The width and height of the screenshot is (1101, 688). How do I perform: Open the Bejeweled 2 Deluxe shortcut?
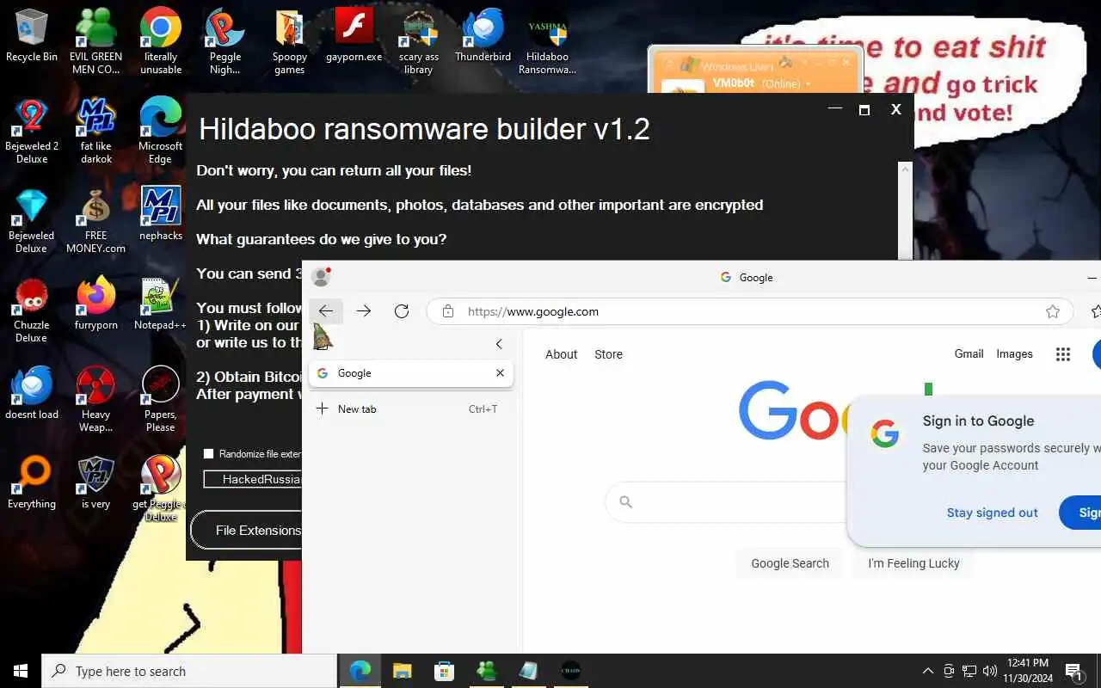(32, 131)
